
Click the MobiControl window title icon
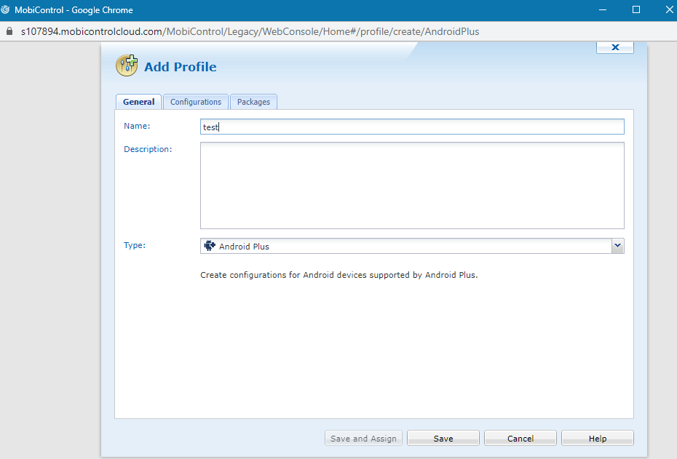(x=5, y=9)
